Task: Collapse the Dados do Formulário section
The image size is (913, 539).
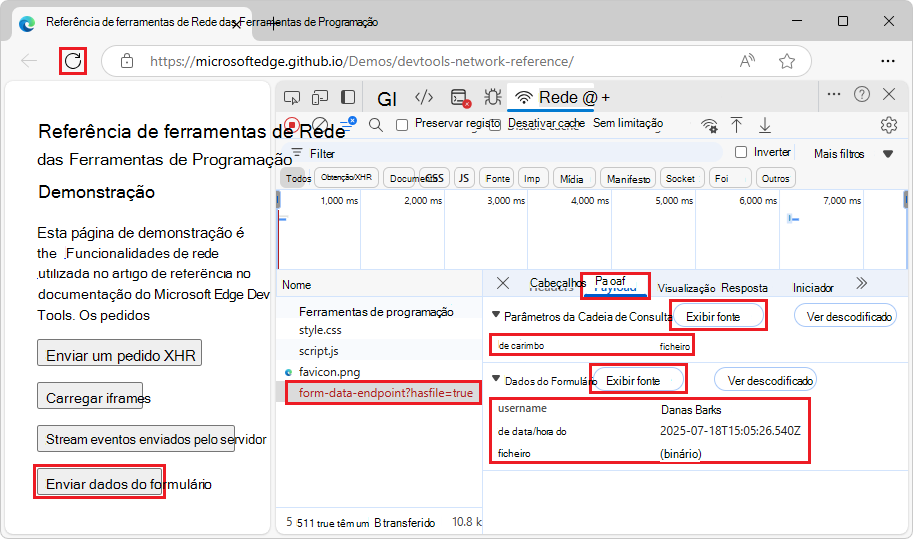Action: click(x=497, y=380)
